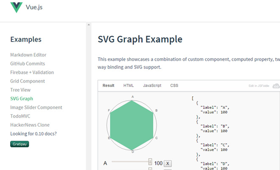Viewport: 280px width, 170px height.
Task: Click the JSON line "label": "C"
Action: point(215,145)
